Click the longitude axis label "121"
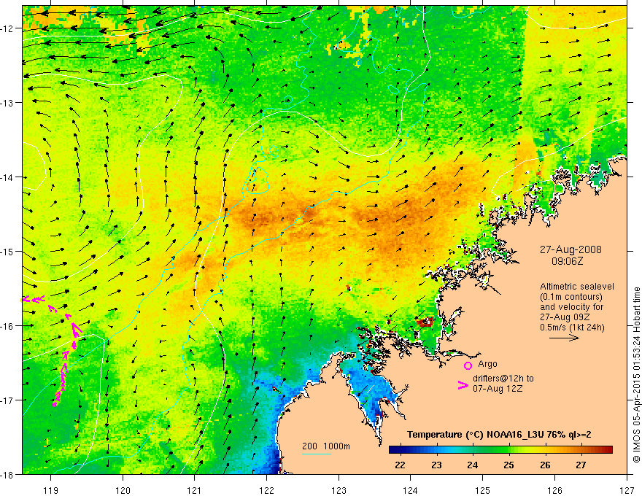Screen dimensions: 642x496 (x=195, y=490)
